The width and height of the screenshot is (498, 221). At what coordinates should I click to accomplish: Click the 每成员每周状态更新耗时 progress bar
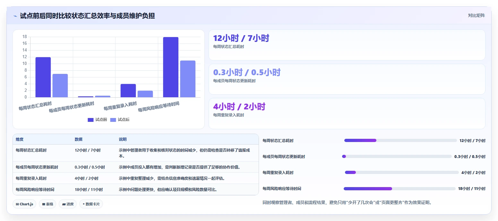point(397,156)
